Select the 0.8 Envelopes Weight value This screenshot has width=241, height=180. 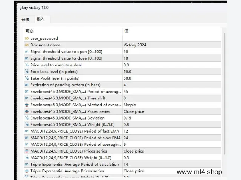[126, 124]
